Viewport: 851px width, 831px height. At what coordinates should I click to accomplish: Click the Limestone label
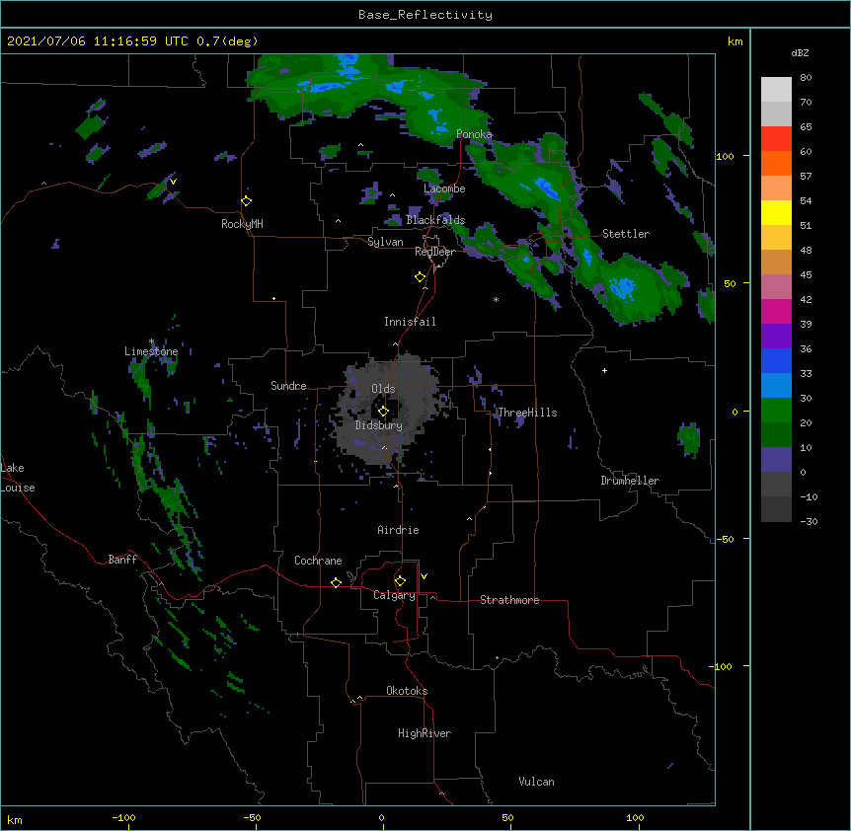coord(151,351)
